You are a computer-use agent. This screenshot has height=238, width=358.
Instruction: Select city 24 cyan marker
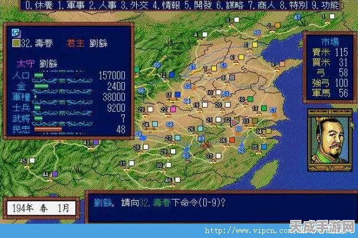point(155,124)
